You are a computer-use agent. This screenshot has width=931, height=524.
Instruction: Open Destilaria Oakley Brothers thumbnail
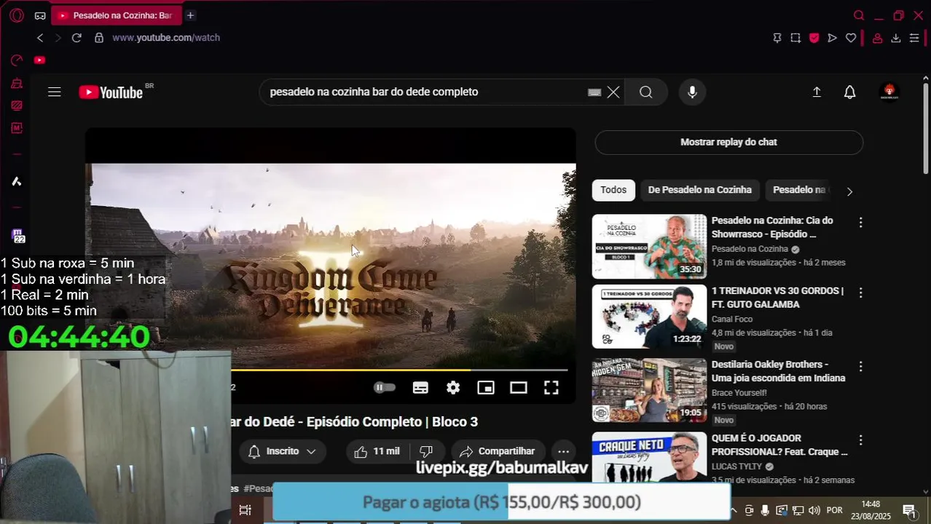click(649, 391)
